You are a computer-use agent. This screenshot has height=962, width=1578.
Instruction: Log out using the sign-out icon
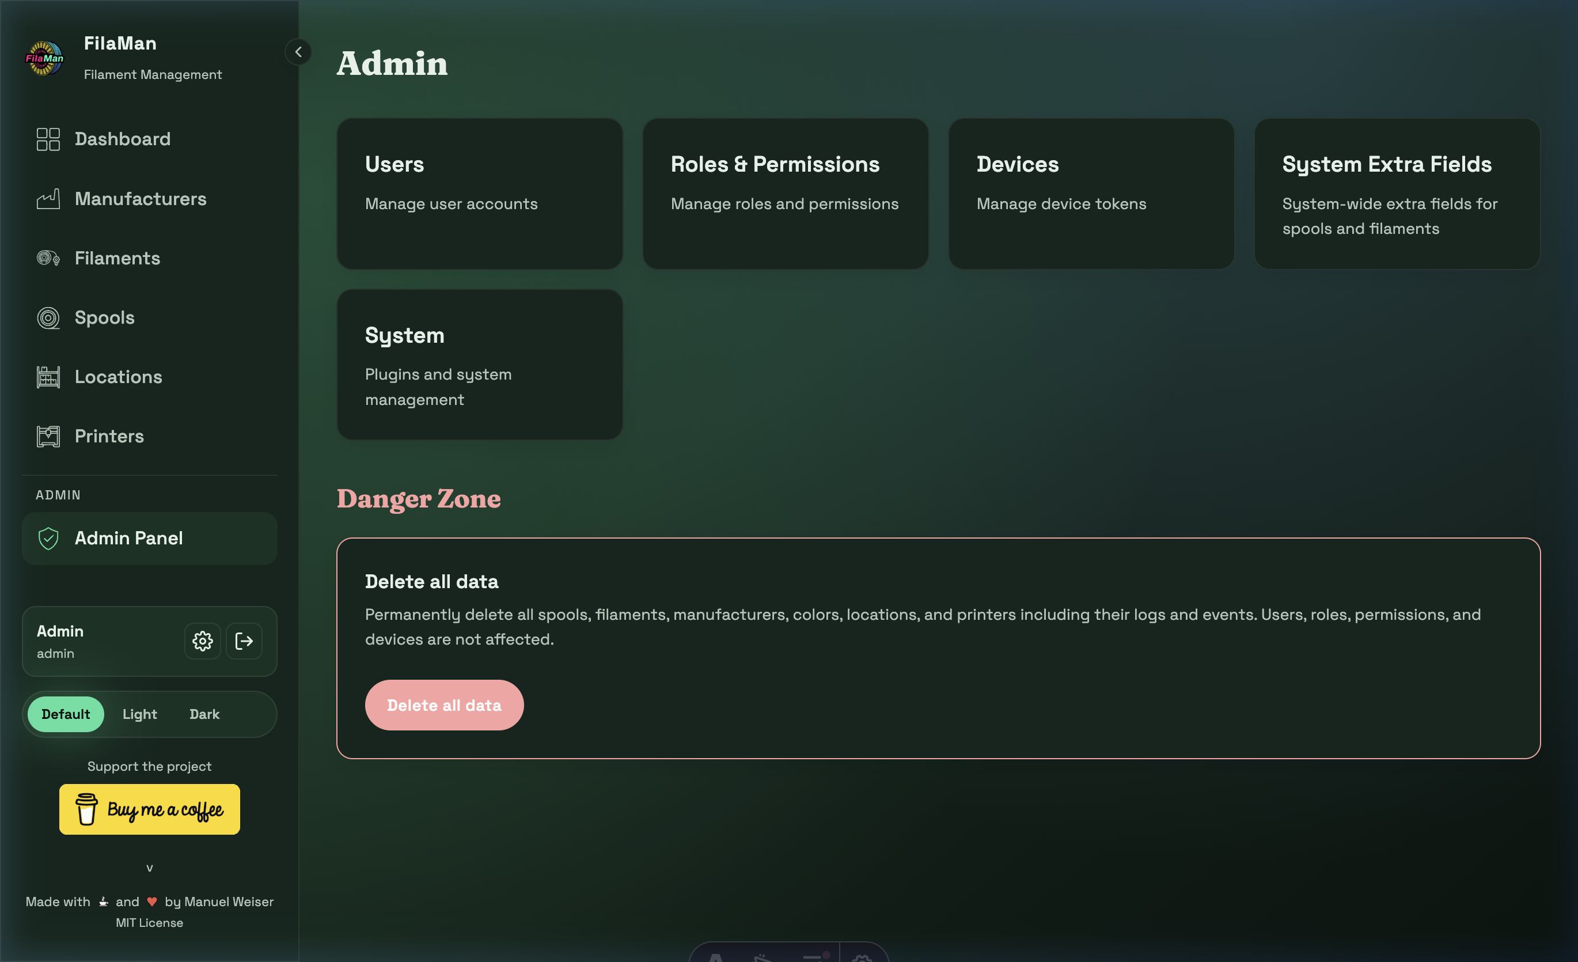[244, 641]
